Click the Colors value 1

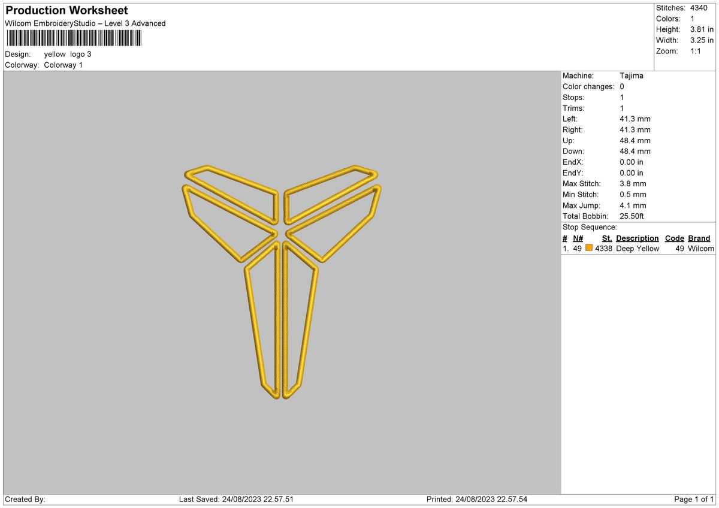[x=693, y=19]
